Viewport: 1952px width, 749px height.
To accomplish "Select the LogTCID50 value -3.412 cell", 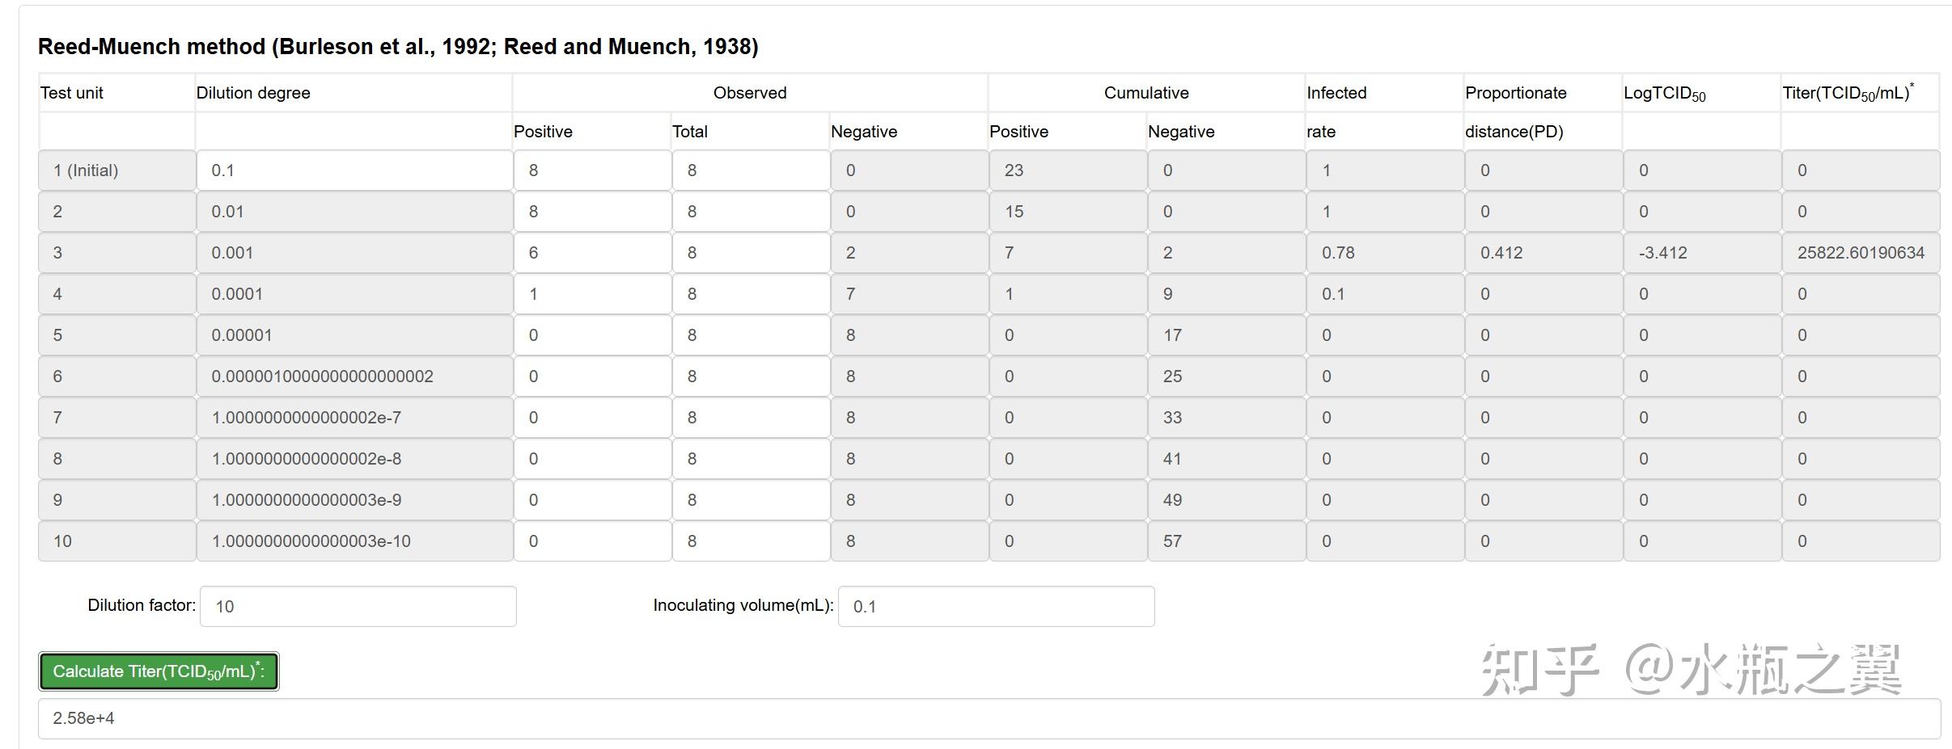I will coord(1702,253).
